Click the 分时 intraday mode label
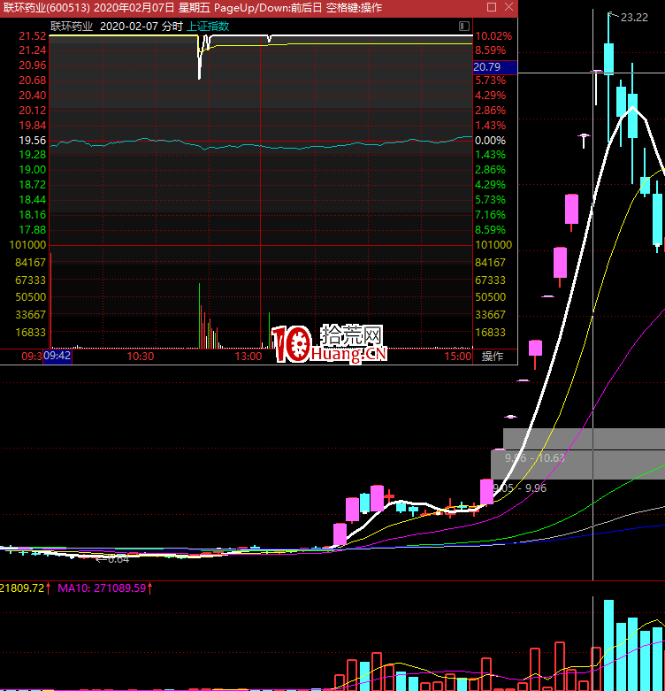Screen dimensions: 665x691 point(172,27)
